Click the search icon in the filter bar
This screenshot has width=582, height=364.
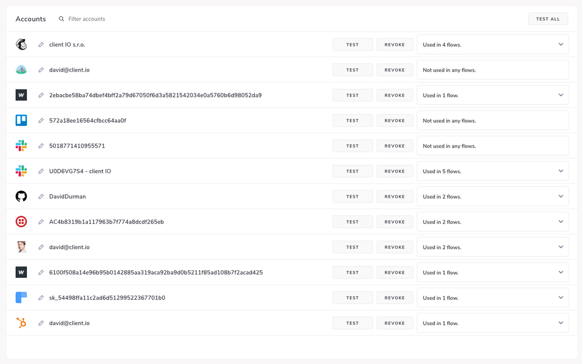pos(61,18)
